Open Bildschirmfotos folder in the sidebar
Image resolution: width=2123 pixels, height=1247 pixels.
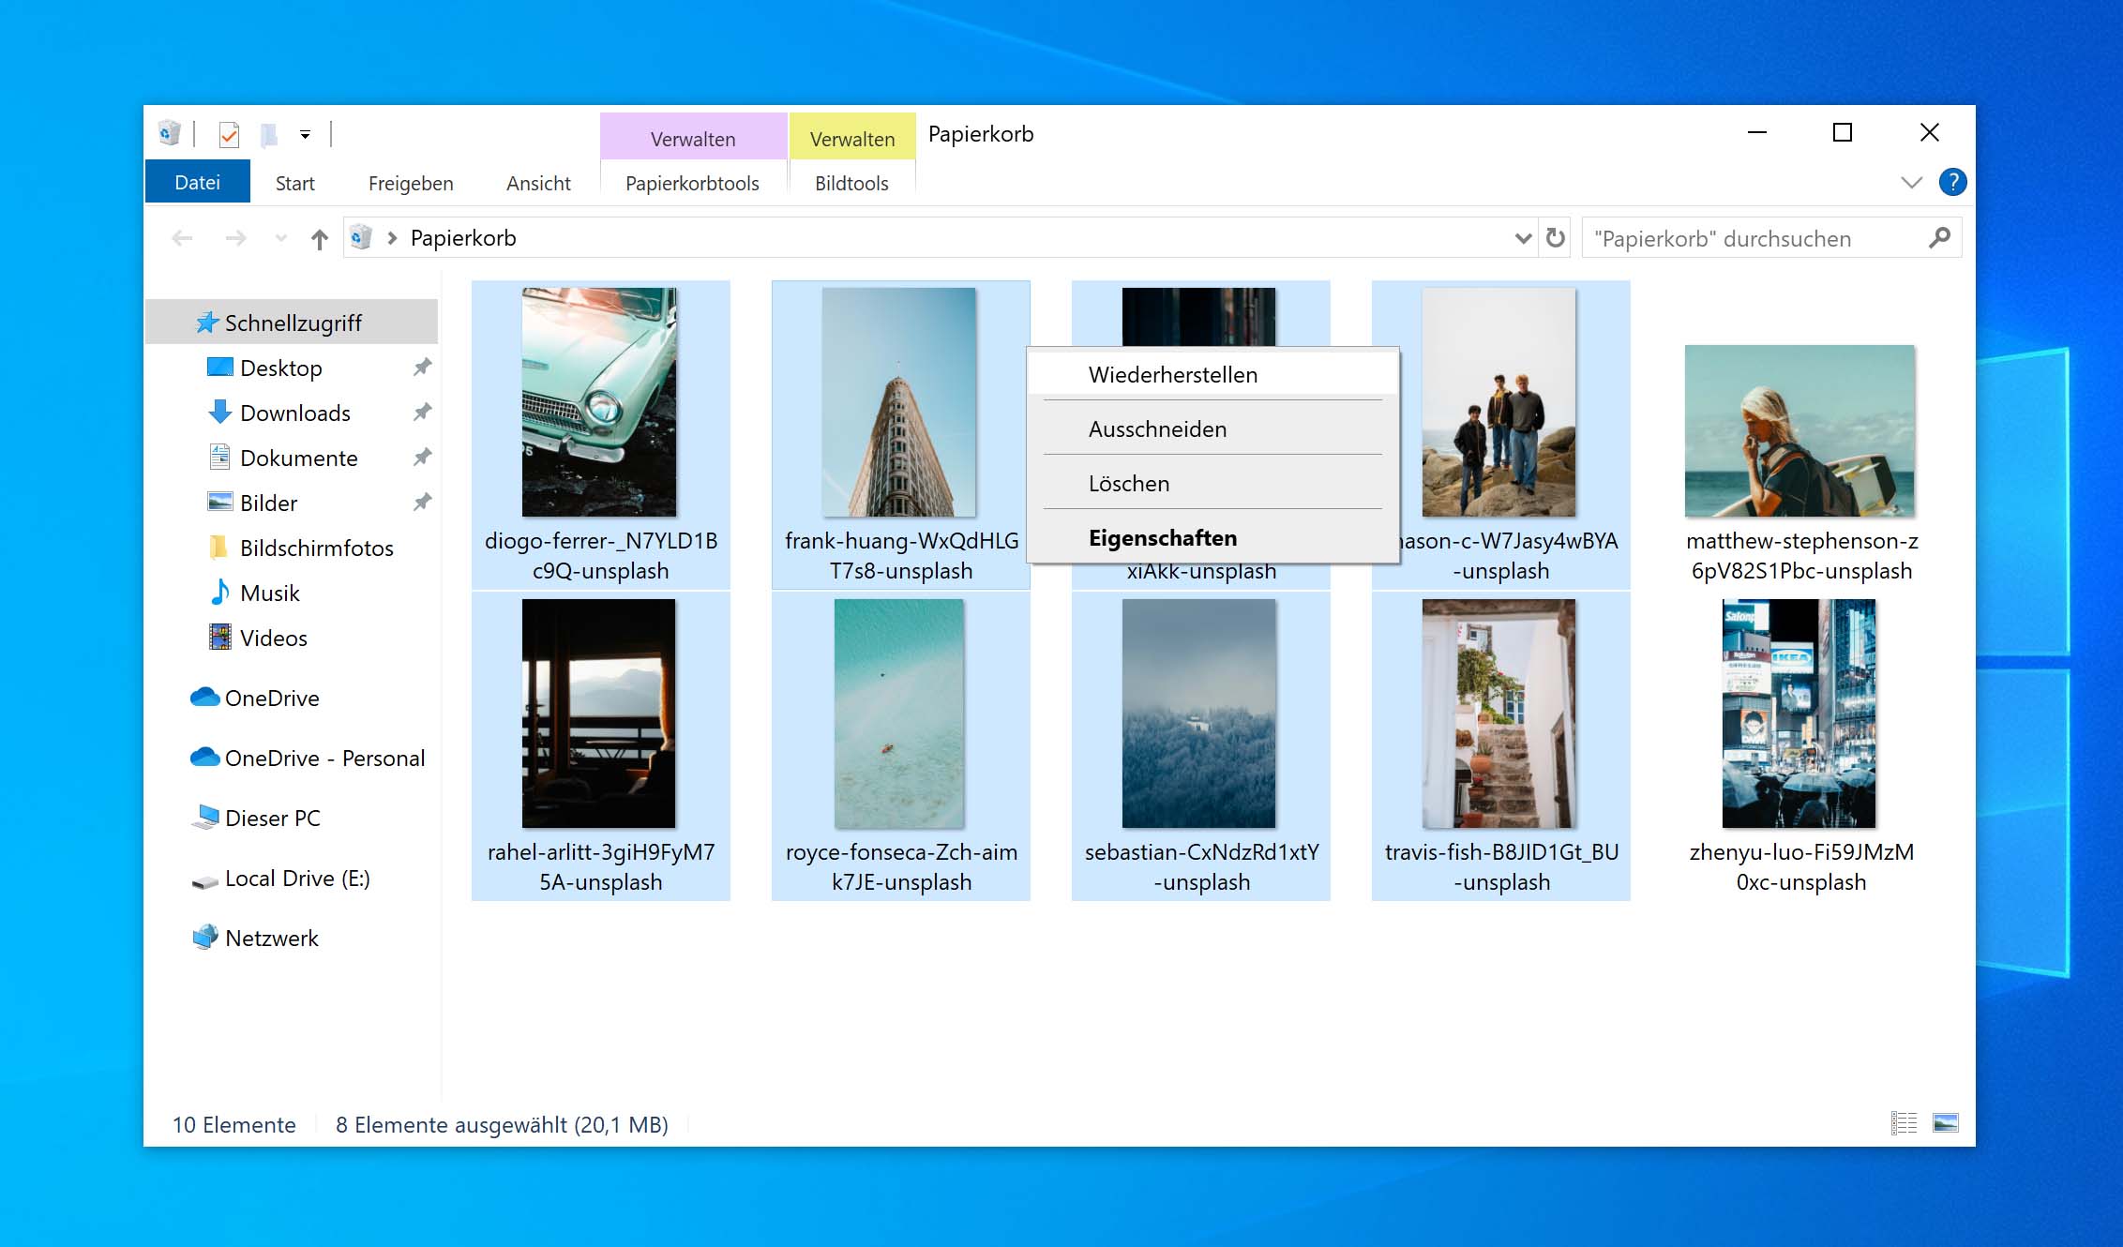[x=316, y=548]
